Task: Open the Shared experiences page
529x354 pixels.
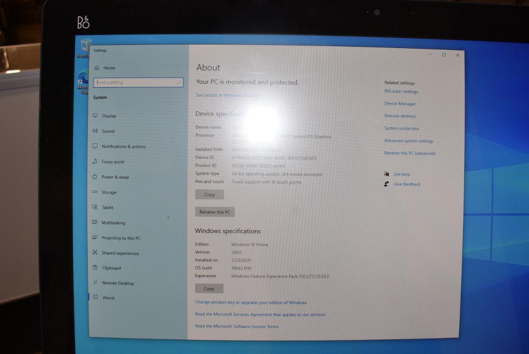Action: [120, 253]
